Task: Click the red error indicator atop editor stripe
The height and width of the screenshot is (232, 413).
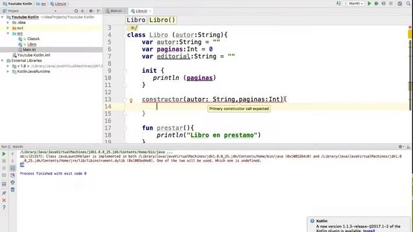Action: [410, 27]
